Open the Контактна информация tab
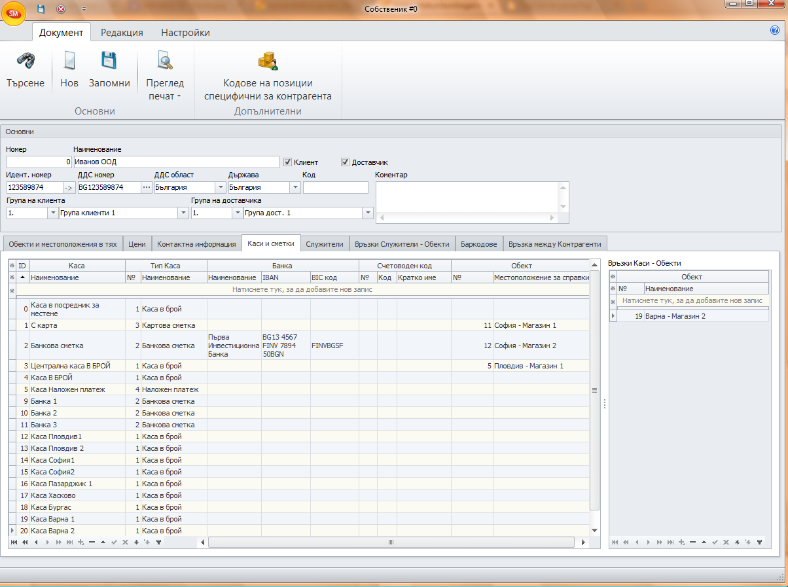 pyautogui.click(x=196, y=244)
